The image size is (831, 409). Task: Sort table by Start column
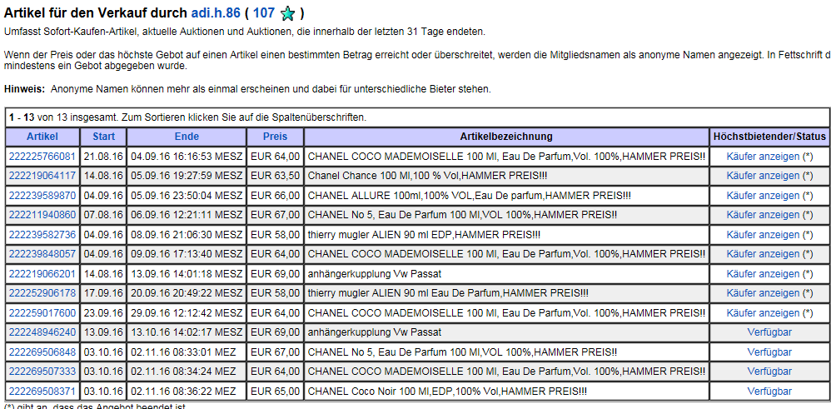(103, 137)
